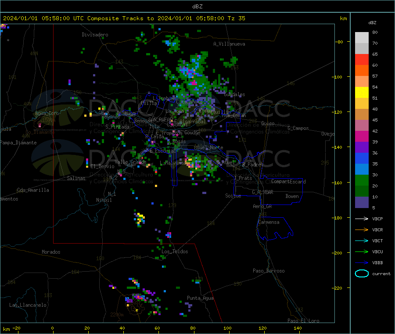The image size is (395, 334).
Task: Click the green 30 dBZ legend swatch
Action: (x=362, y=180)
